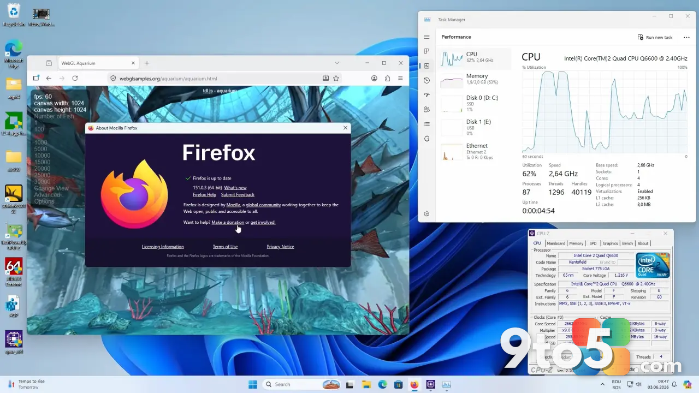Image resolution: width=699 pixels, height=393 pixels.
Task: Open File Explorer from taskbar
Action: click(366, 384)
